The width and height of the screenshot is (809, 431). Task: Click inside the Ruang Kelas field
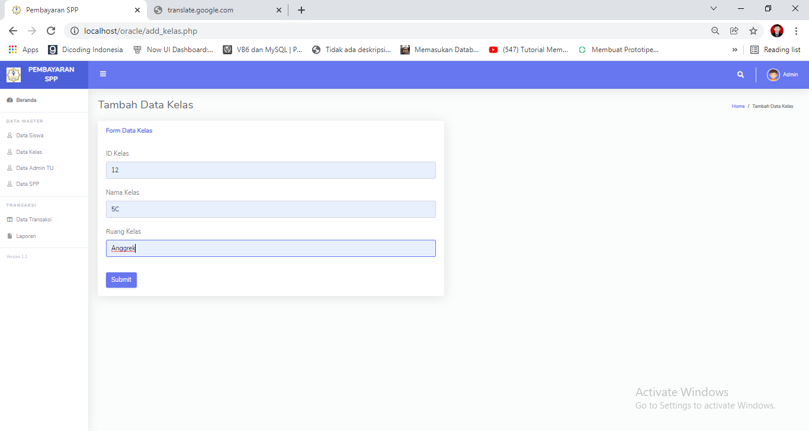[270, 248]
